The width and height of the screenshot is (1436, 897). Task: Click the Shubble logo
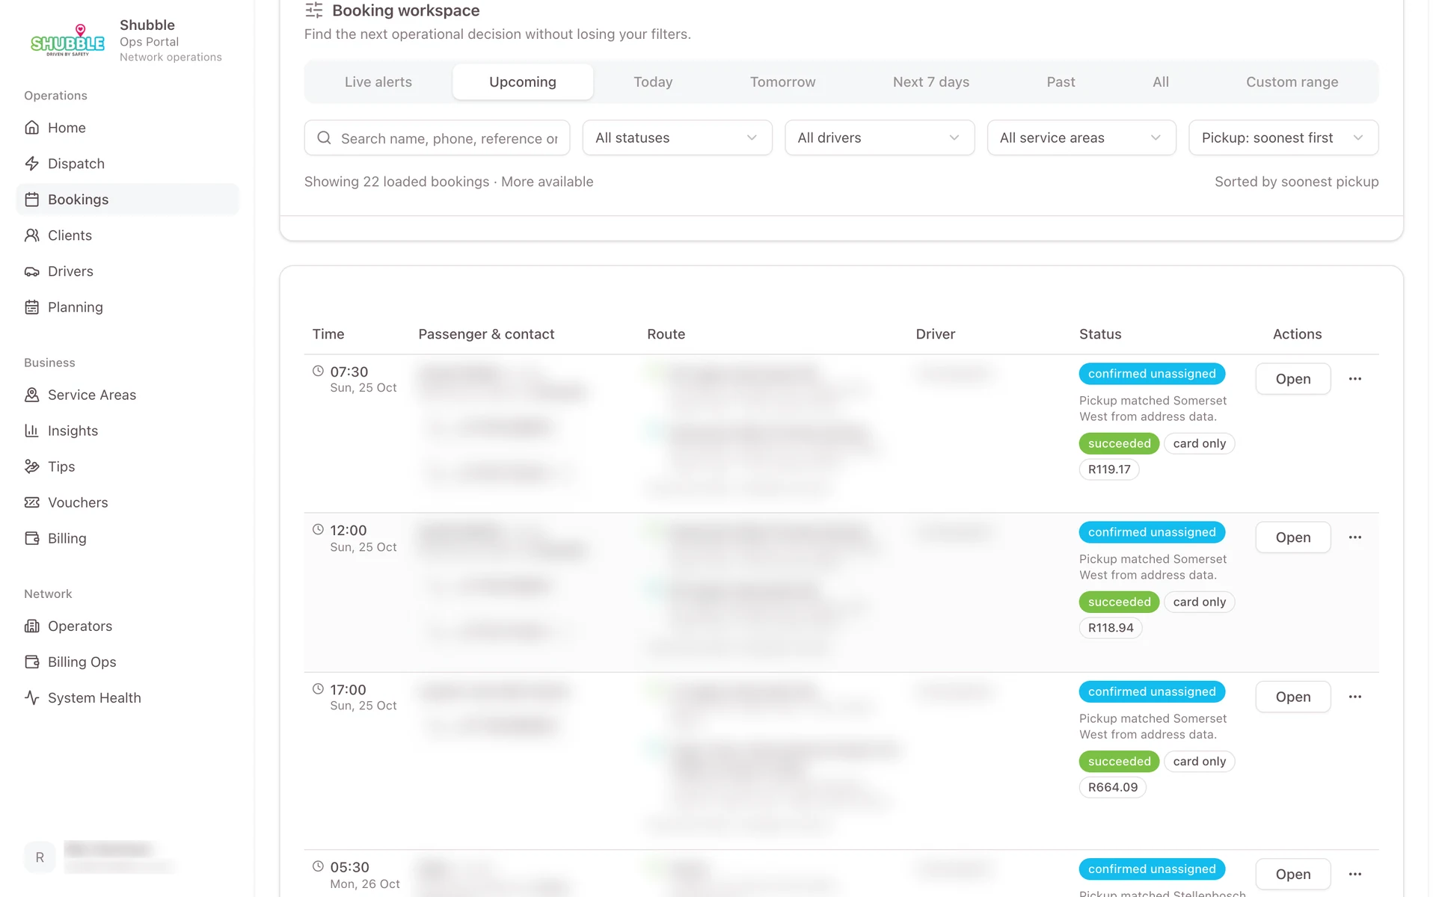pyautogui.click(x=67, y=41)
